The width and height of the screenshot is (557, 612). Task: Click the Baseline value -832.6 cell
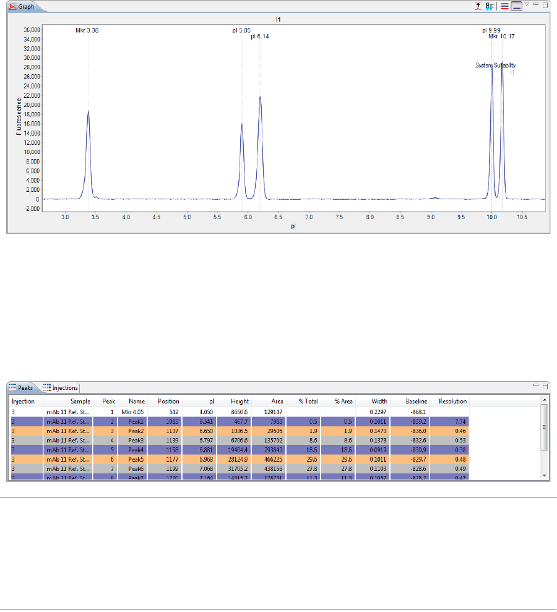click(x=410, y=440)
